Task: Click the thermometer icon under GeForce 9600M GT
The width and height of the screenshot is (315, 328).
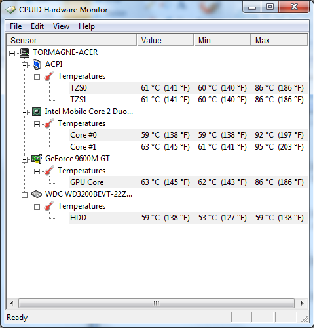Action: [49, 171]
